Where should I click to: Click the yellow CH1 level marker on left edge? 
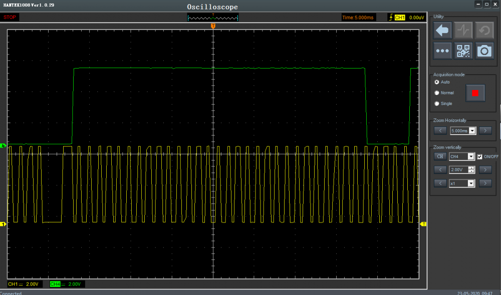point(3,224)
